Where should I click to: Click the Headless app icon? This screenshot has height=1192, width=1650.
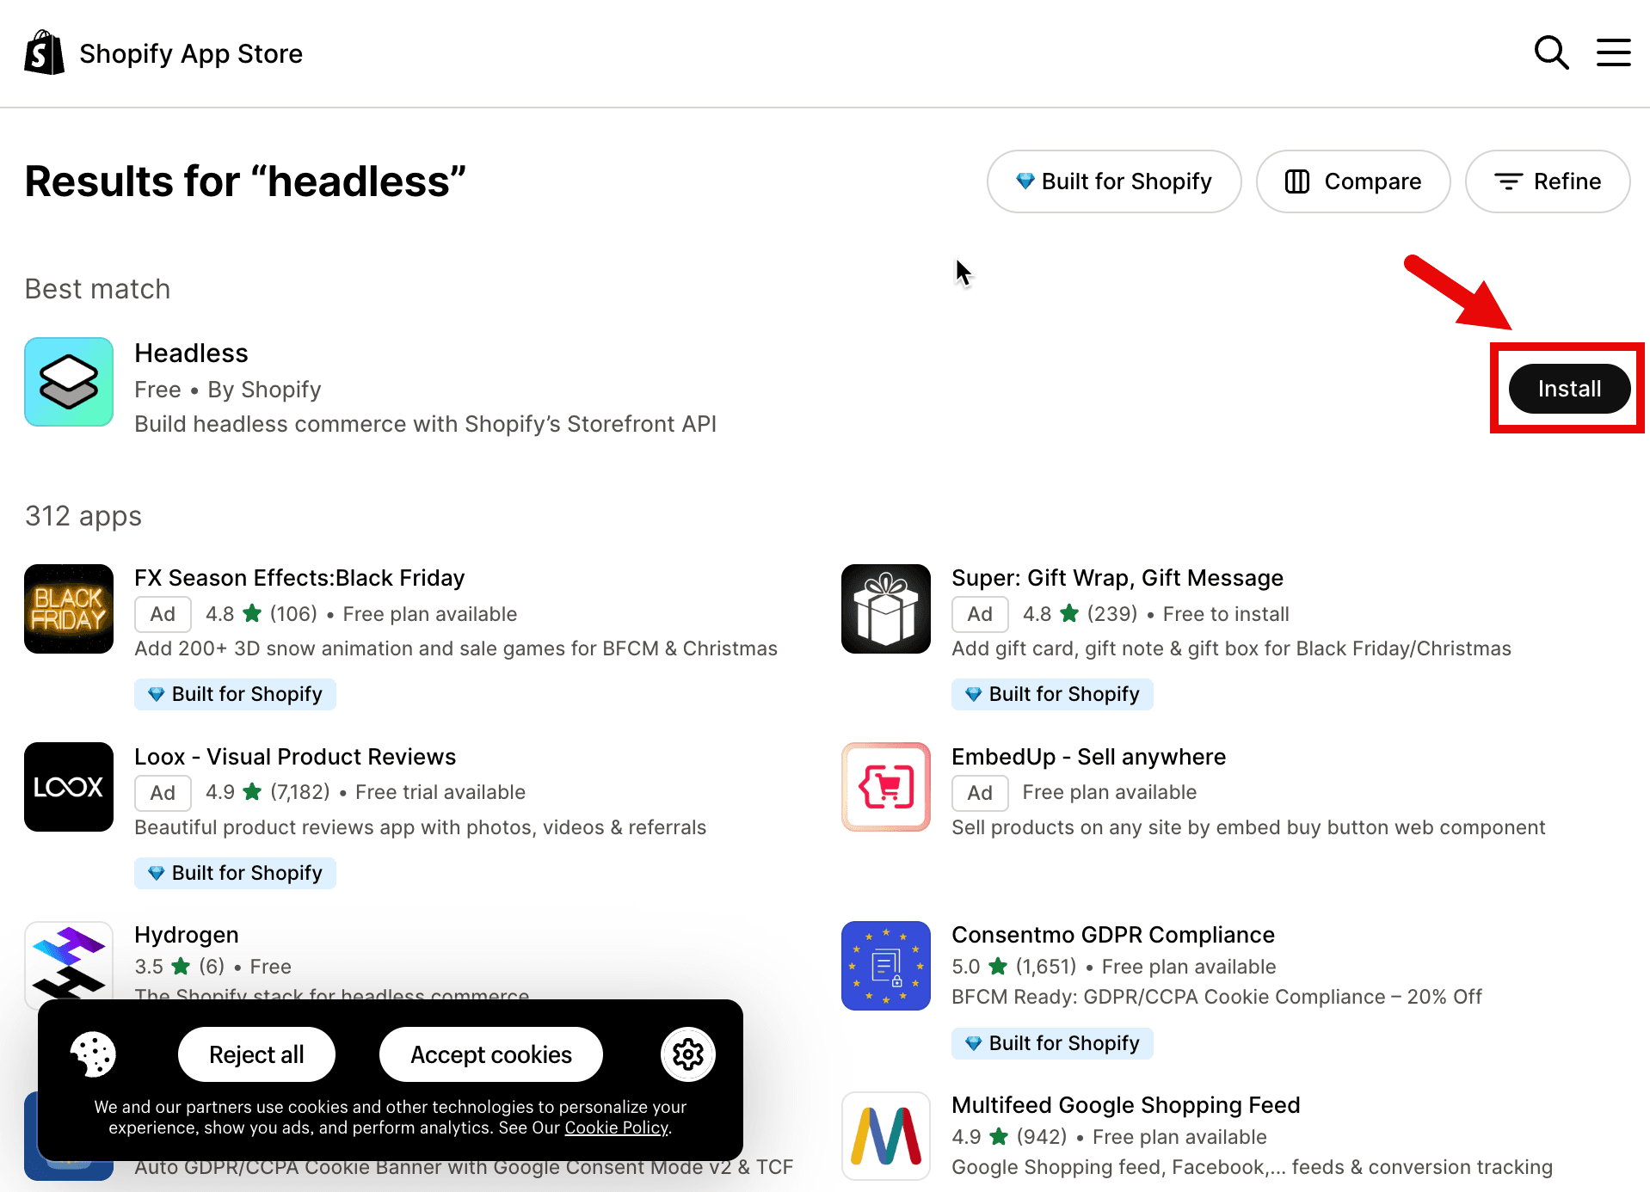(68, 382)
